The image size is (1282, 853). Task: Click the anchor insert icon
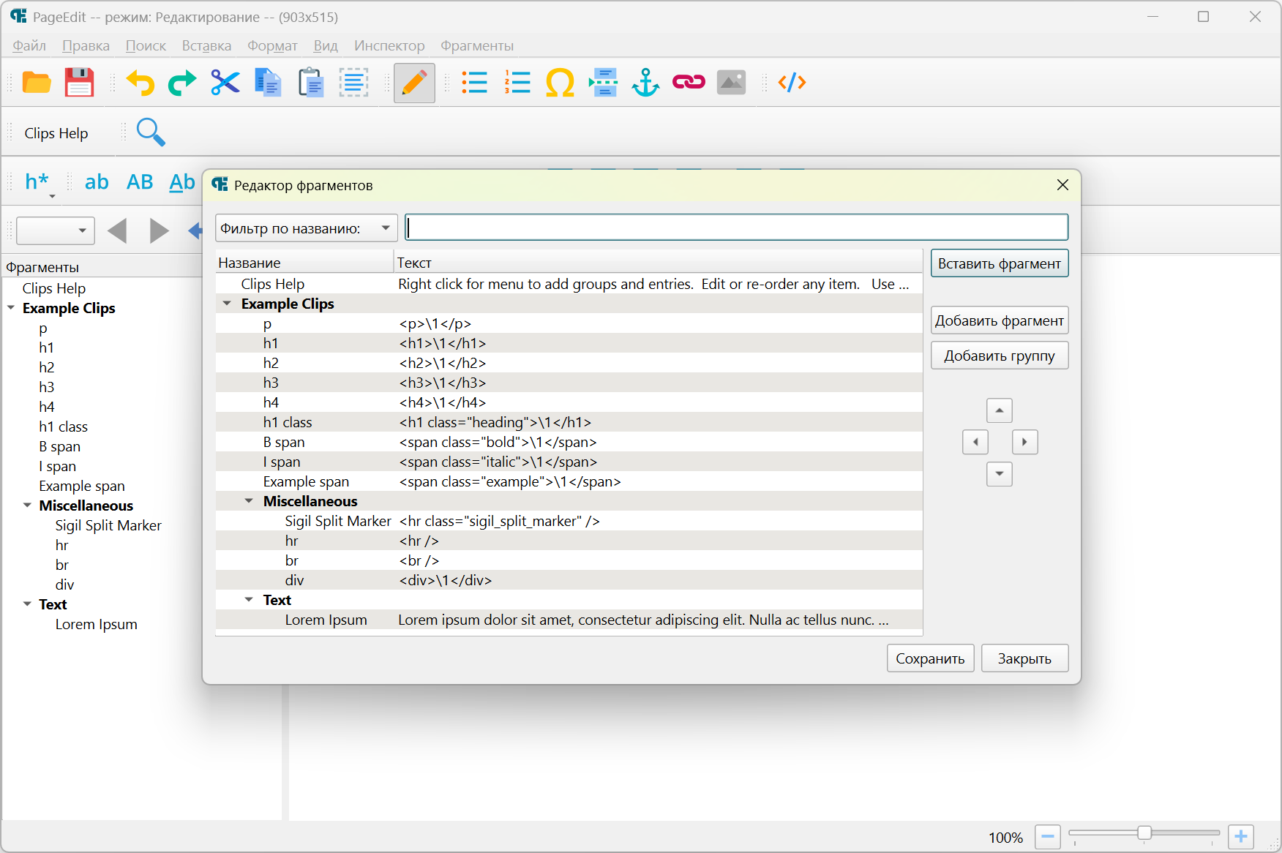tap(645, 83)
